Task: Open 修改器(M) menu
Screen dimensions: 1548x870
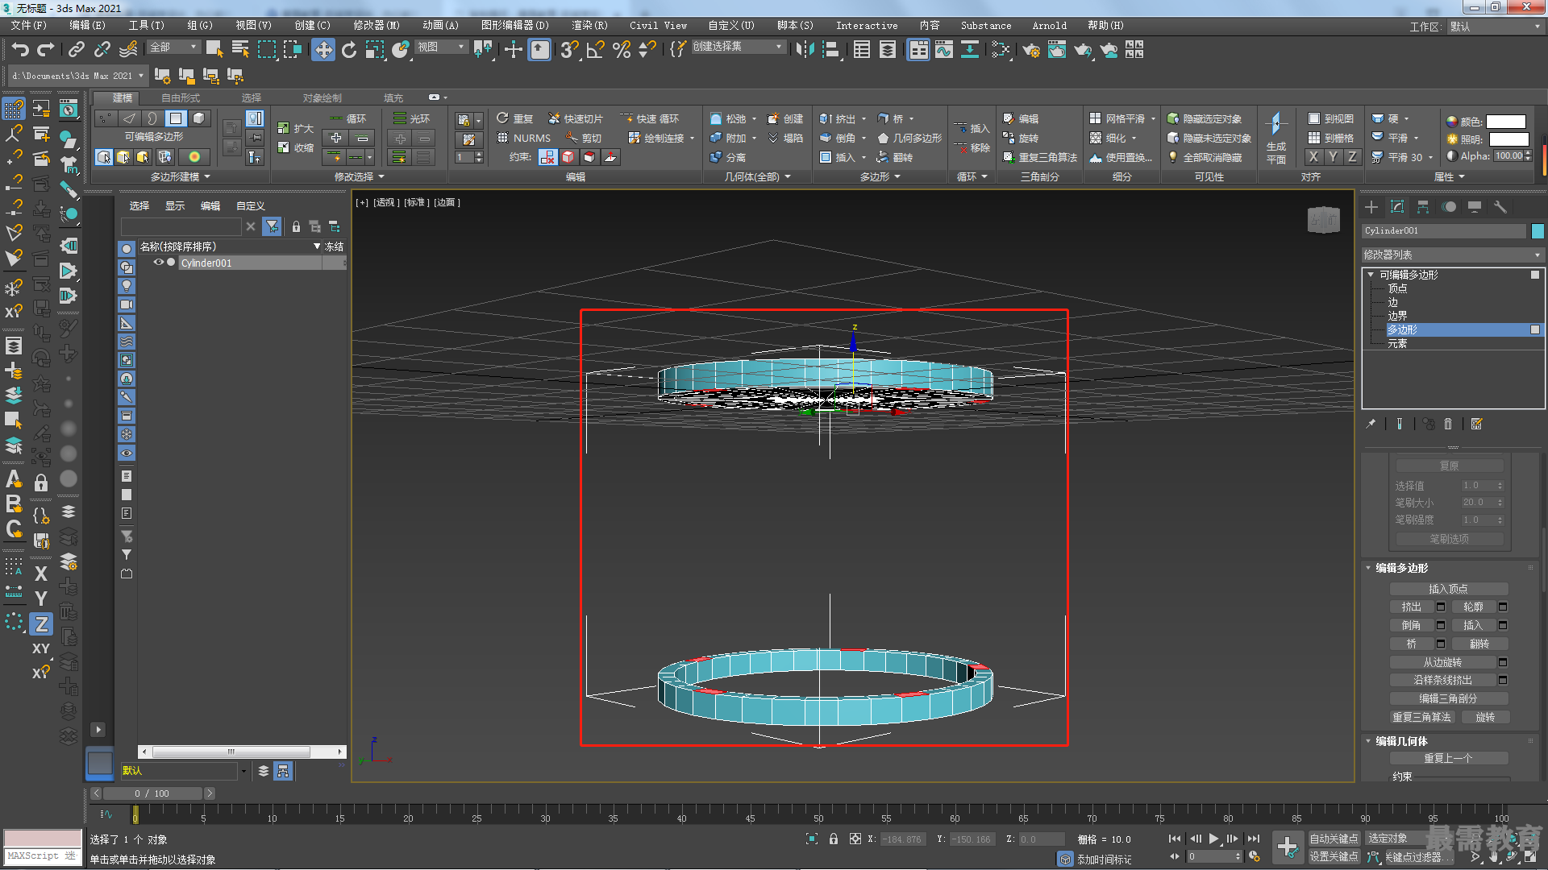Action: (x=377, y=26)
